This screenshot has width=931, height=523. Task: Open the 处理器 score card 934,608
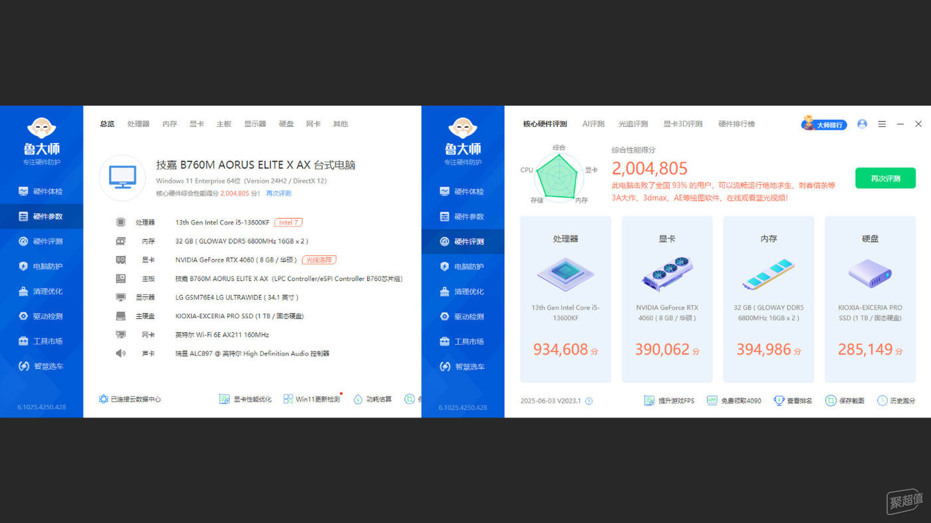click(565, 299)
